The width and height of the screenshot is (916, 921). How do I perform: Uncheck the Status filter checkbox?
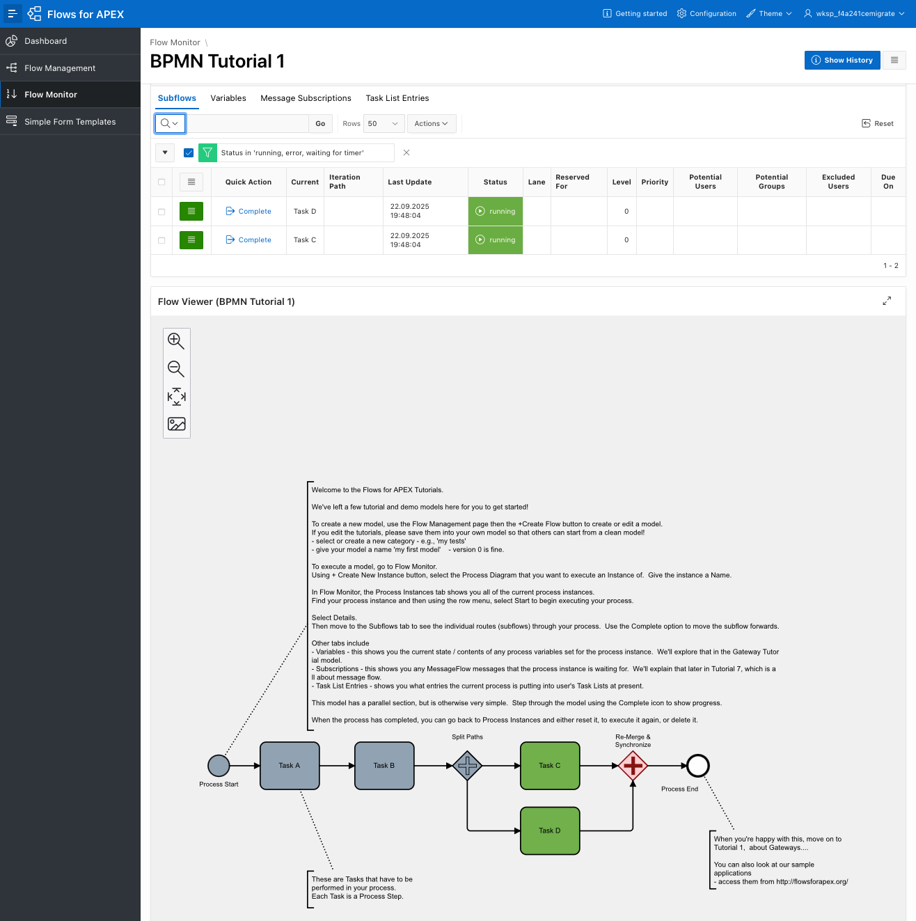[x=189, y=152]
